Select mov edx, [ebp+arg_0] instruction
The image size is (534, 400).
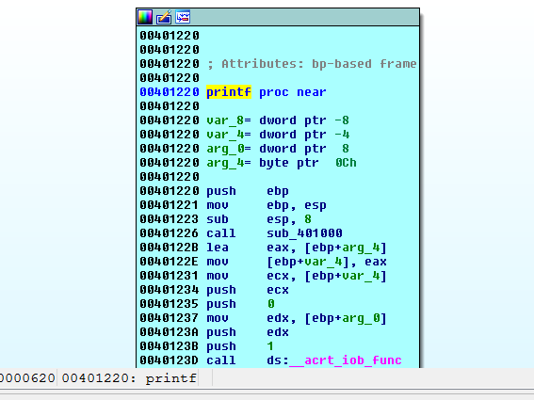(x=297, y=318)
